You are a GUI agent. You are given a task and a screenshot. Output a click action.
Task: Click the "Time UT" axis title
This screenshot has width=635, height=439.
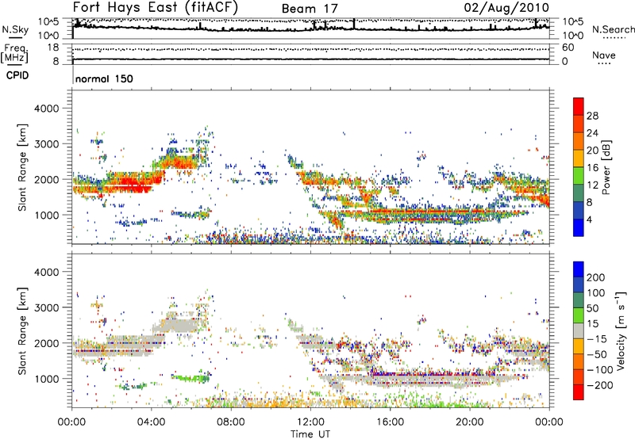(x=310, y=433)
